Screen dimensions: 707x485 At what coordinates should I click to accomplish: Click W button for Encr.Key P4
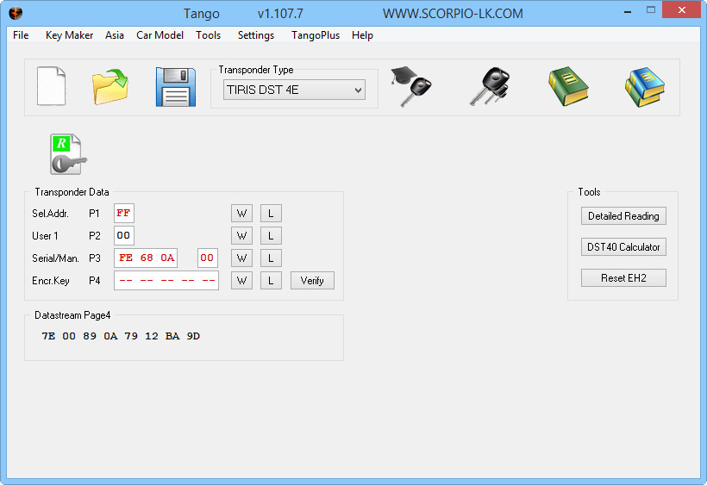241,281
